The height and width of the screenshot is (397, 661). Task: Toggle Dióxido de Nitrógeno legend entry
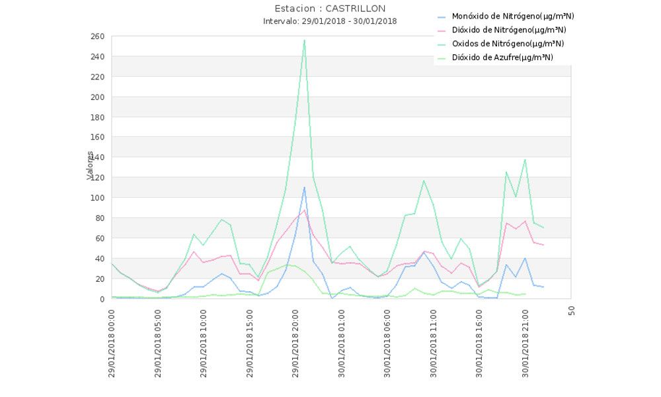coord(508,30)
